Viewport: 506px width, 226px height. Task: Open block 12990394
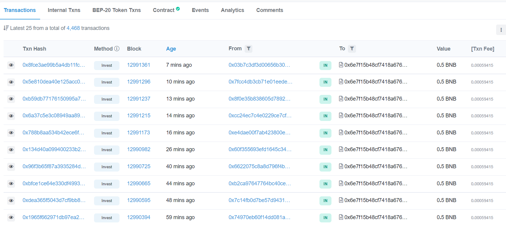[x=139, y=217]
